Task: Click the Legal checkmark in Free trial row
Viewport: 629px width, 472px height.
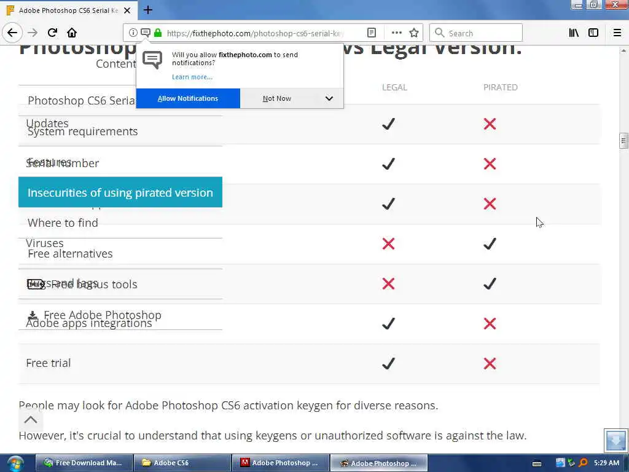Action: tap(388, 364)
